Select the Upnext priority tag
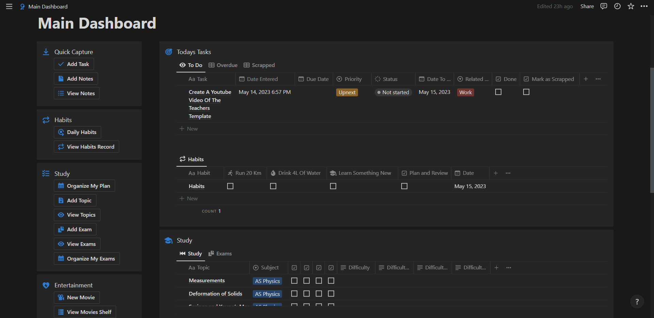This screenshot has height=318, width=654. tap(347, 92)
